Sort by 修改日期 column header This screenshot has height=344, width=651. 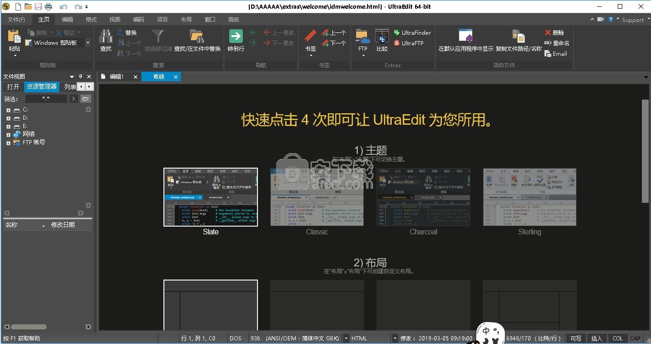tap(70, 225)
